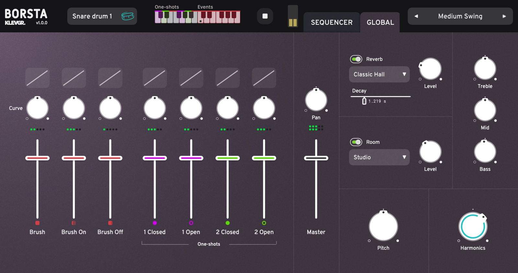
Task: Click the green 2 Closed indicator dot
Action: click(228, 223)
